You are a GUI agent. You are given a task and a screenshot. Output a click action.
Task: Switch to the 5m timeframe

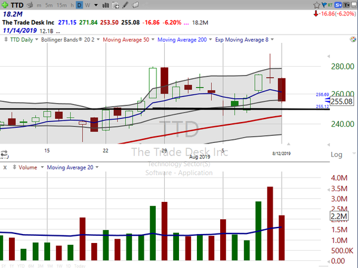pos(50,5)
